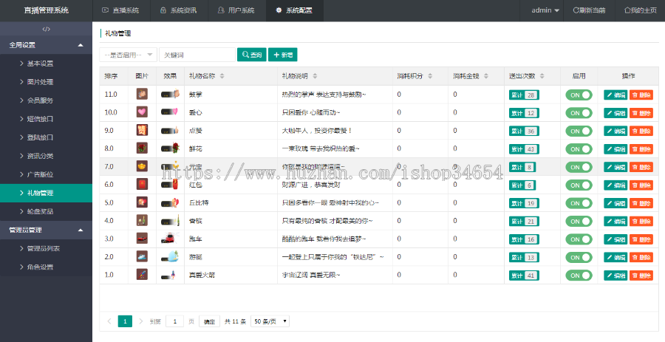Switch to the 系统资讯 top tab
This screenshot has height=342, width=665.
(179, 10)
